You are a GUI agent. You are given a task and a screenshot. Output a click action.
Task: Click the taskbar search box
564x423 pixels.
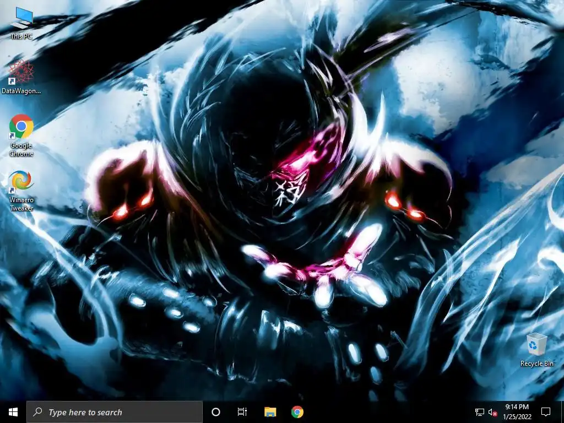click(115, 412)
